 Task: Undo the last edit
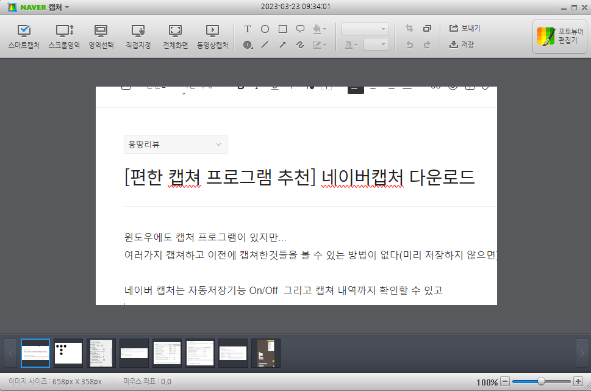409,45
